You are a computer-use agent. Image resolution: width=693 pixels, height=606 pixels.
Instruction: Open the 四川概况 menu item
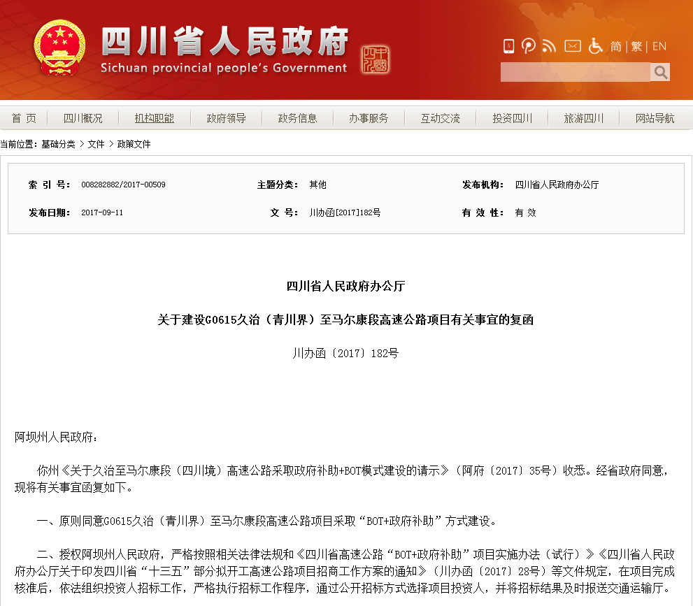click(x=83, y=118)
